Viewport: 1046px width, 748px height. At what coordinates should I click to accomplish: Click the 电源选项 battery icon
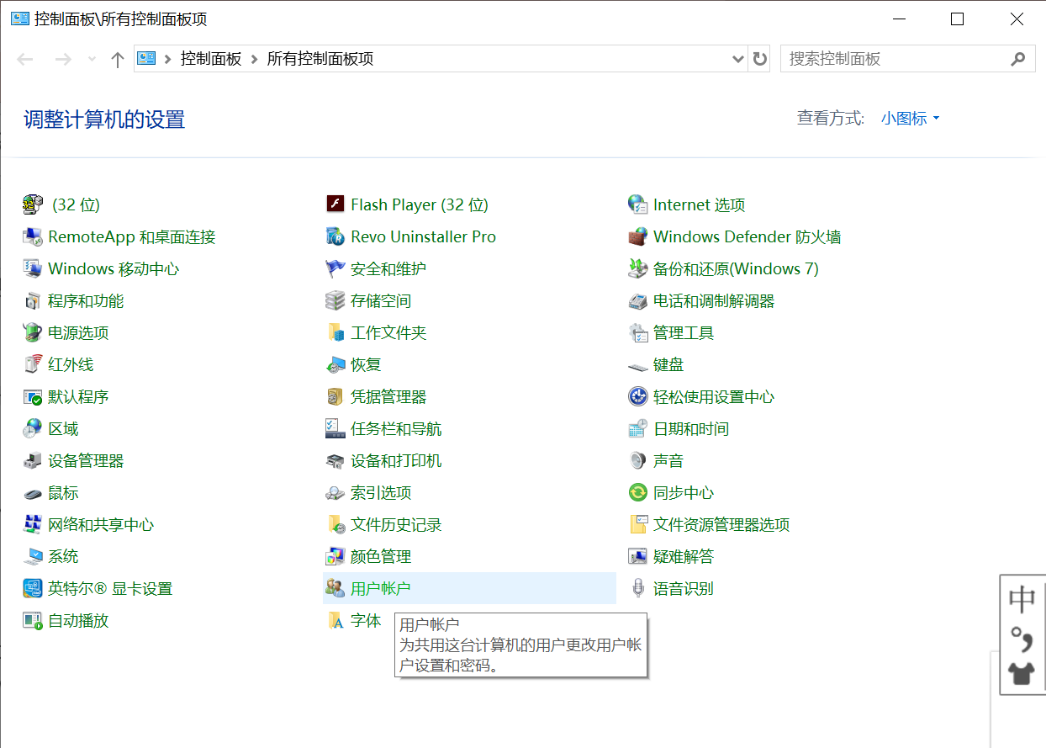click(33, 332)
